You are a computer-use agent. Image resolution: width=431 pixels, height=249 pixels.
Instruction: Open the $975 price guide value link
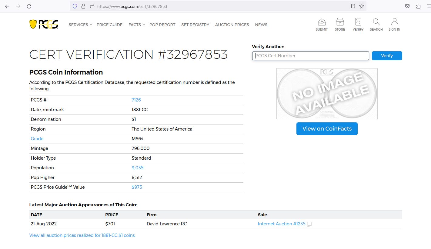coord(137,187)
